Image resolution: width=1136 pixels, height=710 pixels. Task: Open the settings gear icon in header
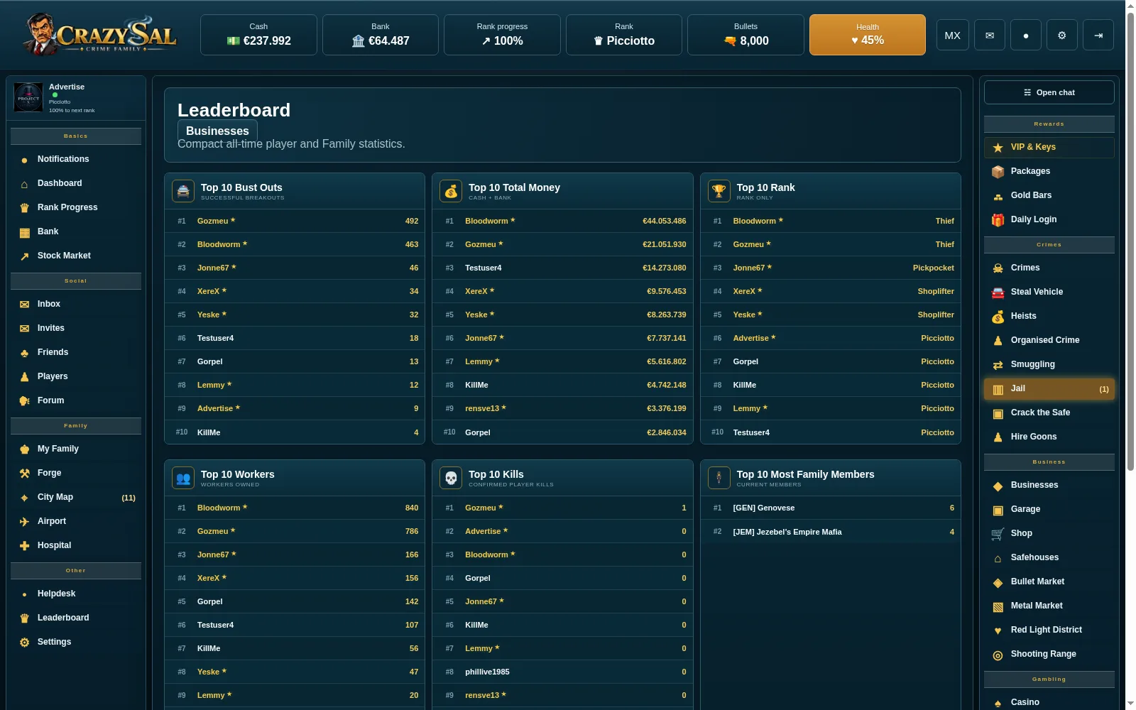tap(1061, 35)
